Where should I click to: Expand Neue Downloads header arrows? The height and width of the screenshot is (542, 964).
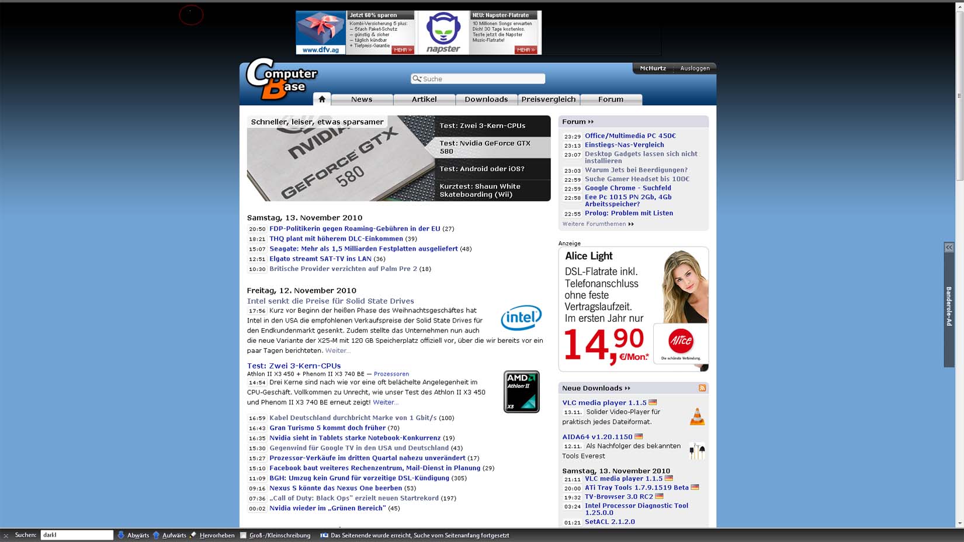(627, 388)
